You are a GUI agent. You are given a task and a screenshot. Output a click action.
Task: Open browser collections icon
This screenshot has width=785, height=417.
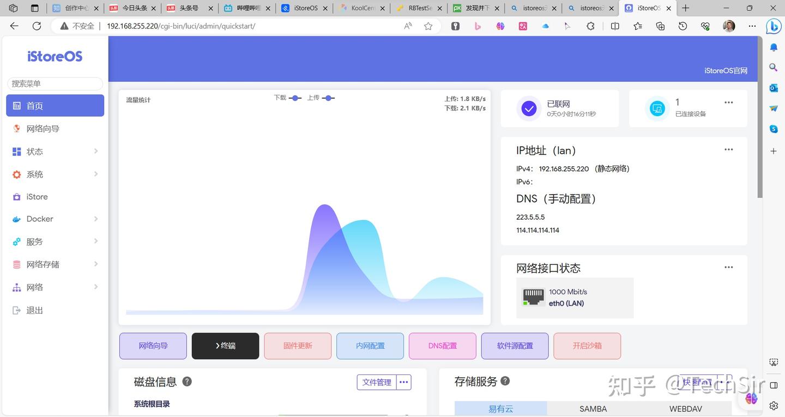pyautogui.click(x=660, y=26)
